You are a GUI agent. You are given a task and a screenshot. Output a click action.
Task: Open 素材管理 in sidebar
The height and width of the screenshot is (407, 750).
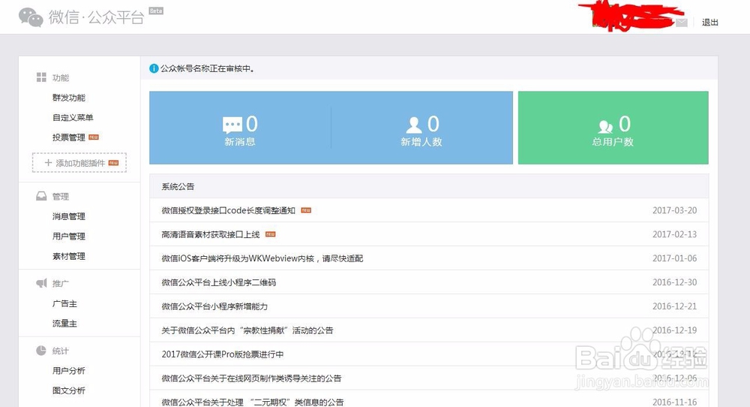coord(69,256)
